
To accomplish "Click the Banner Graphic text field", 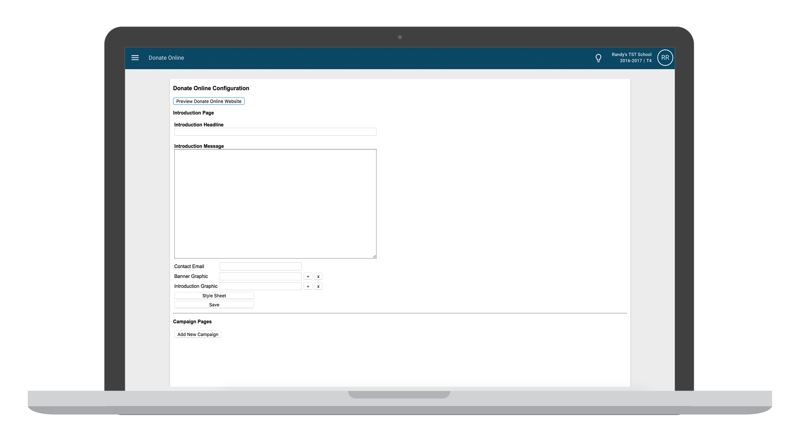I will pos(260,276).
